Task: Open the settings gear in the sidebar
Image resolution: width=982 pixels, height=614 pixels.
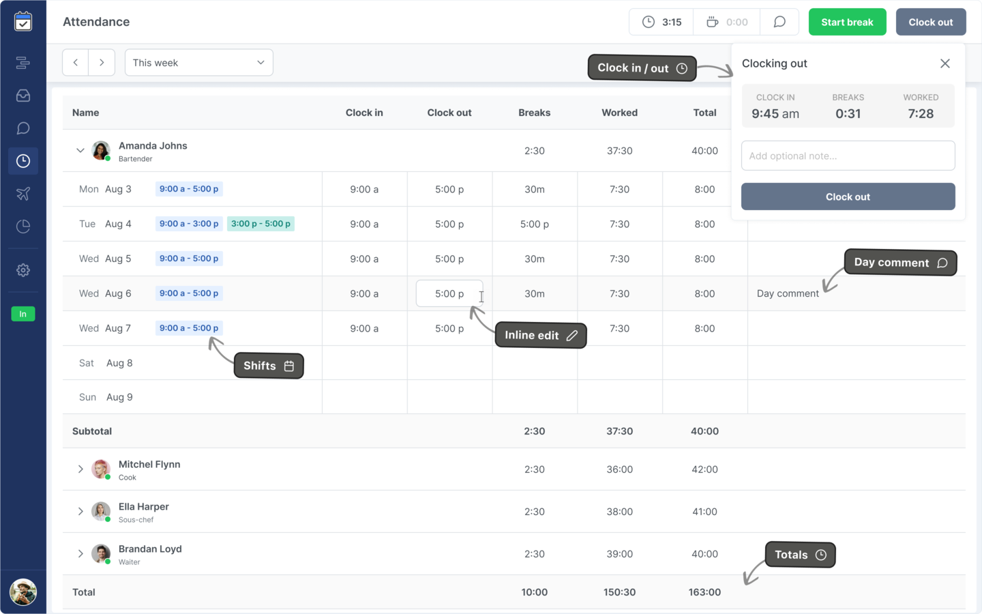Action: [23, 270]
